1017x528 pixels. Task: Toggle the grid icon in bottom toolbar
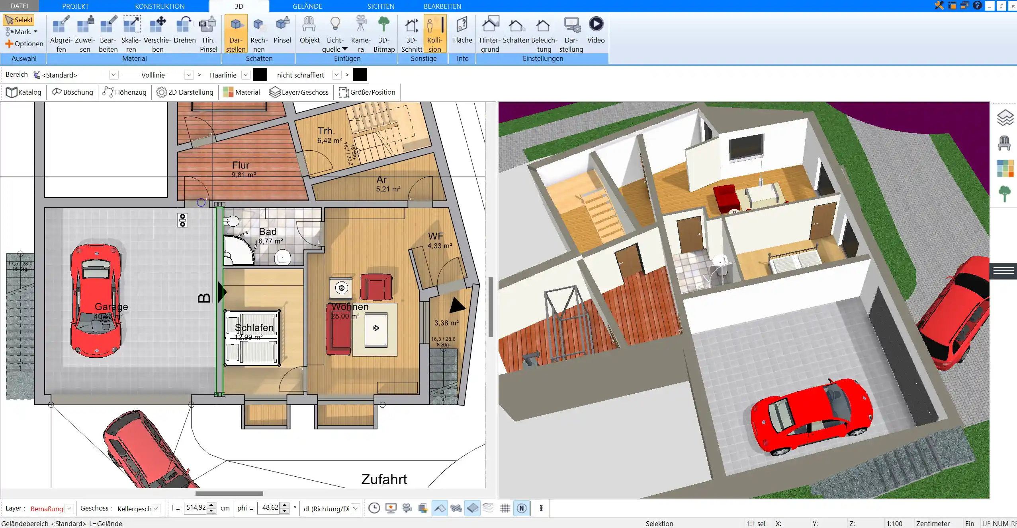coord(505,508)
